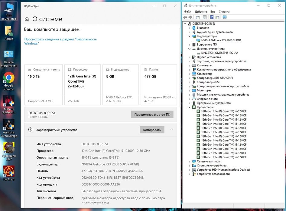This screenshot has width=286, height=211.
Task: Select KINGSTON OM8SEP4512Q-AA disk device
Action: click(219, 53)
